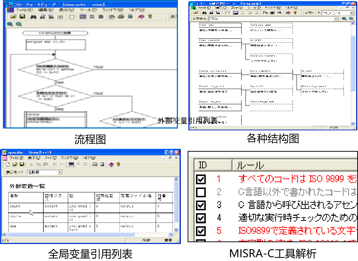This screenshot has height=261, width=358.
Task: Open ヘルプ menu in specific window
Action: (89, 158)
